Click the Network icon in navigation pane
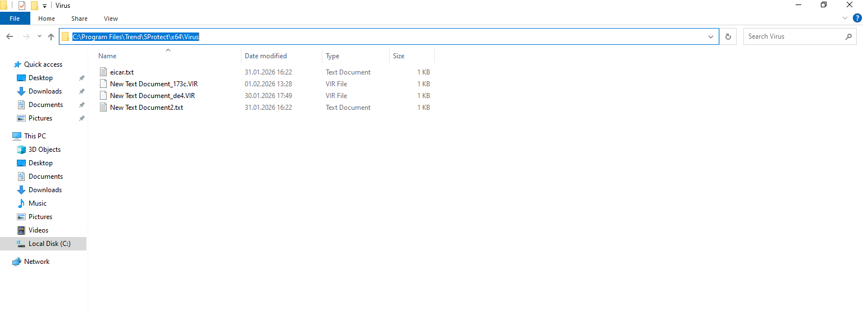This screenshot has width=863, height=316. pos(17,262)
